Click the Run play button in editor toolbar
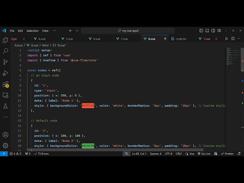The image size is (244, 183). coord(227,39)
